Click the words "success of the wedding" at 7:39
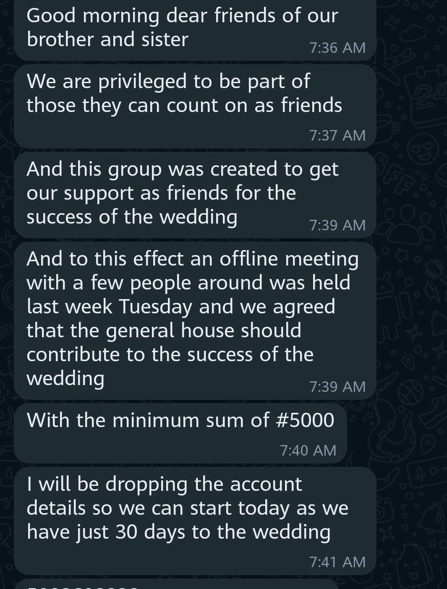447x589 pixels. 132,217
